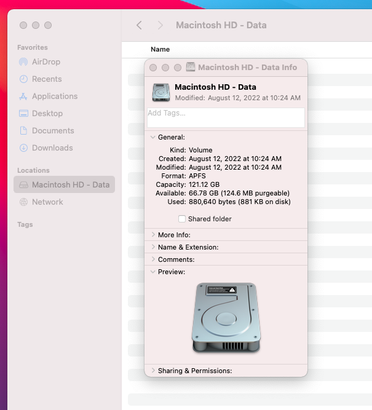Click the Macintosh HD - Data drive icon in sidebar
Image resolution: width=372 pixels, height=410 pixels.
click(x=23, y=185)
